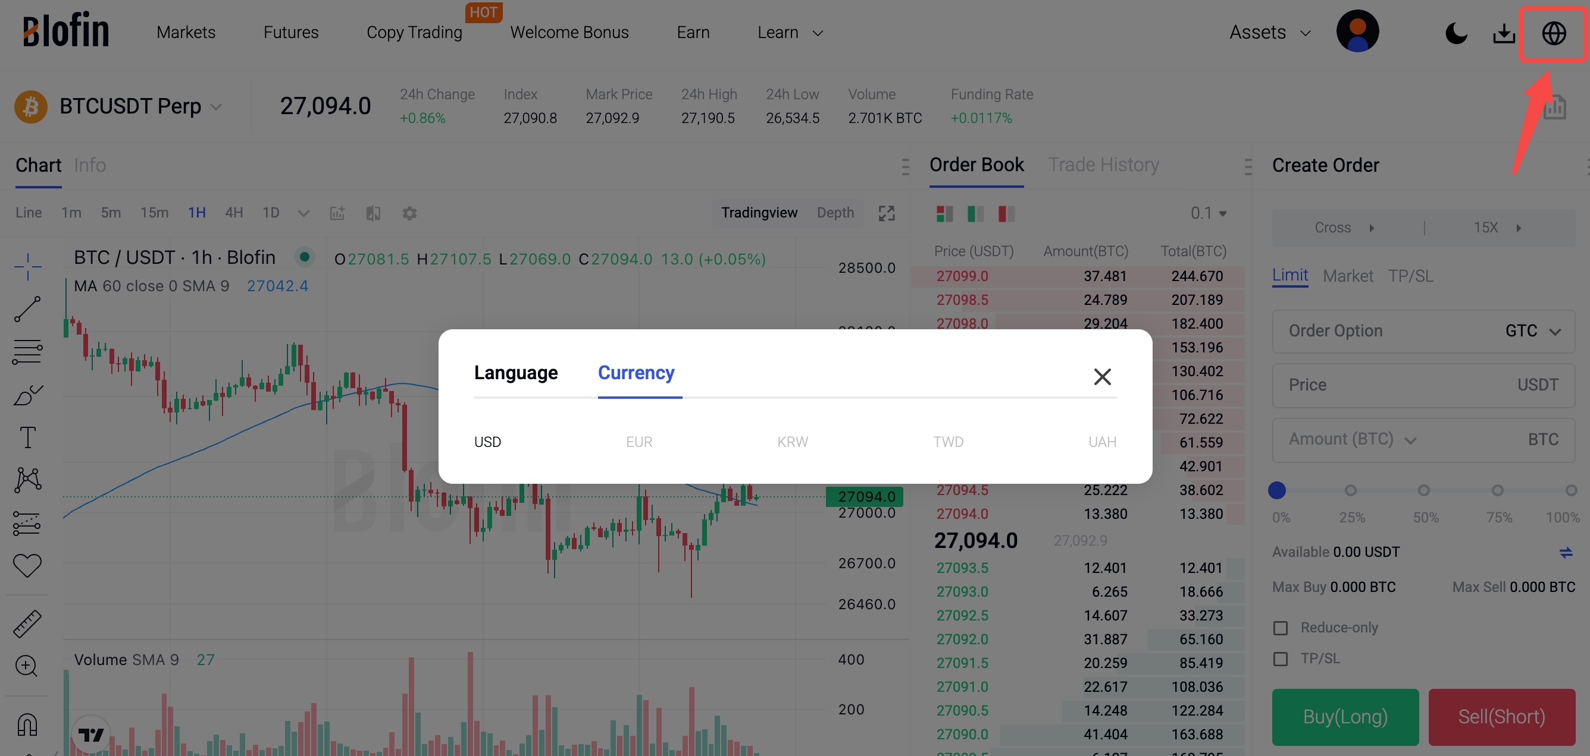Click the trend line drawing tool
The width and height of the screenshot is (1590, 756).
(27, 309)
